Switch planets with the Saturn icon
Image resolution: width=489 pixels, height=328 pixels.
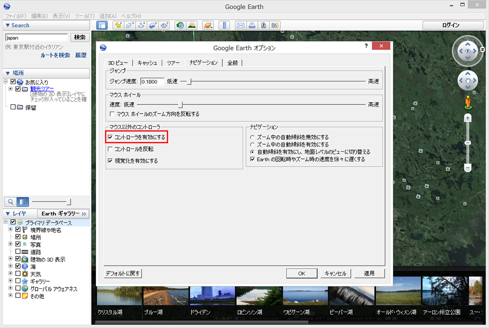pos(208,25)
